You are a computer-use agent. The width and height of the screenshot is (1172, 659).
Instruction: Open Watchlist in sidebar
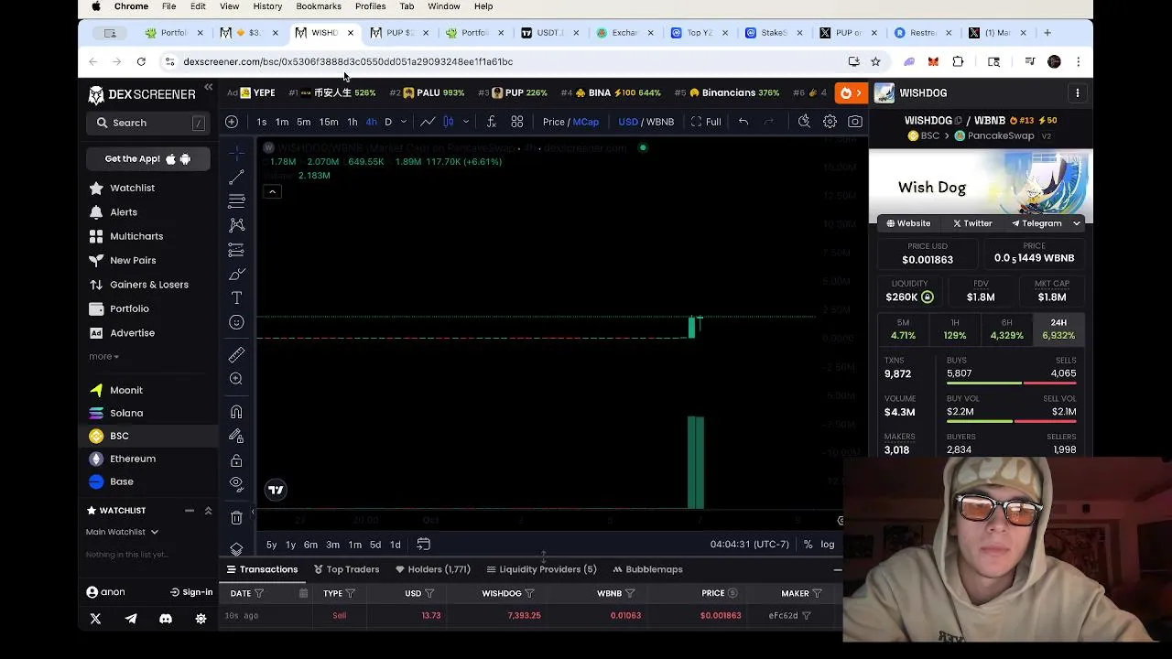pos(132,188)
